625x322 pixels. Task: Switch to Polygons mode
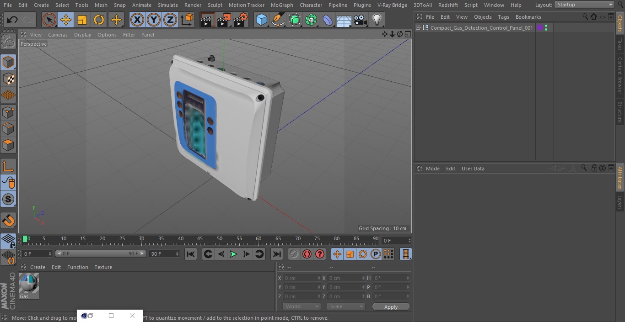pyautogui.click(x=8, y=146)
